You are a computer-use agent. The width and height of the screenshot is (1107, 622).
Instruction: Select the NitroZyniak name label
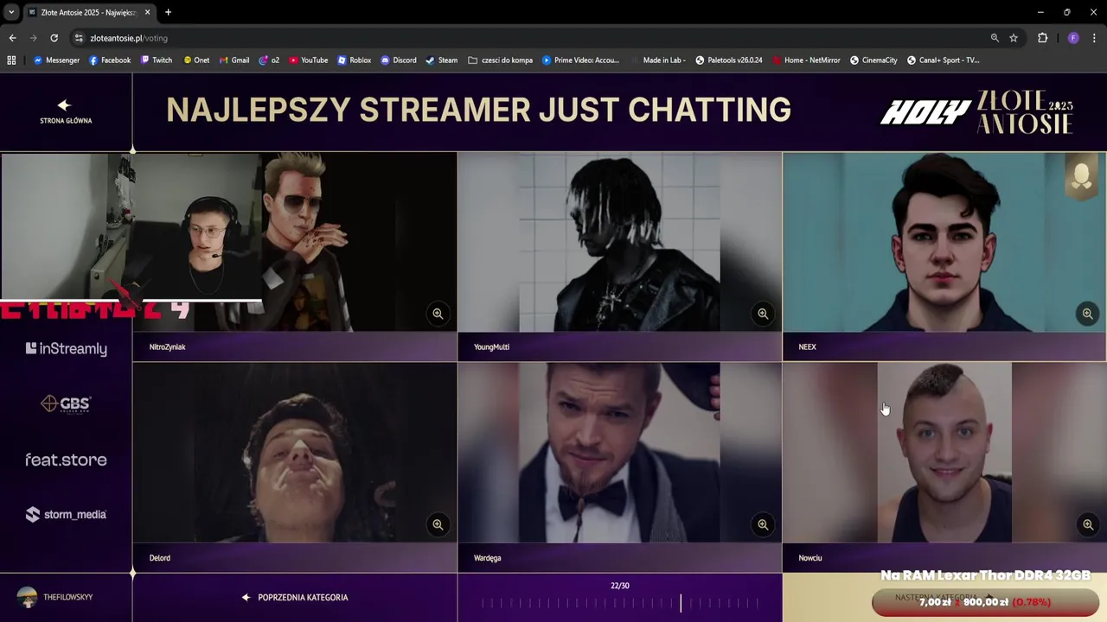pyautogui.click(x=167, y=347)
